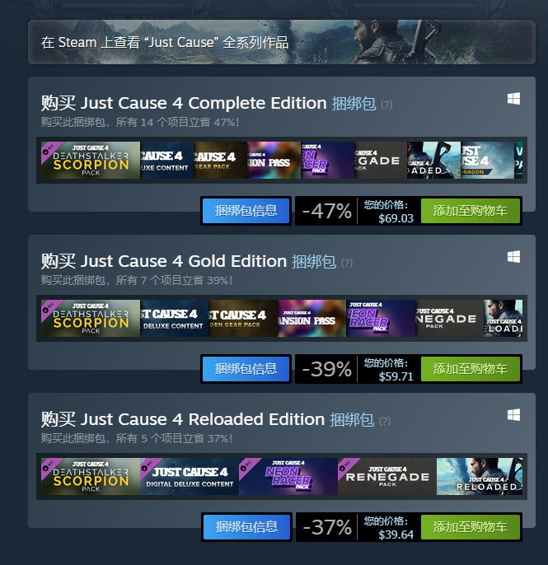Viewport: 548px width, 565px height.
Task: Select Digital Deluxe Content thumbnail in Reloaded bundle
Action: pyautogui.click(x=190, y=476)
